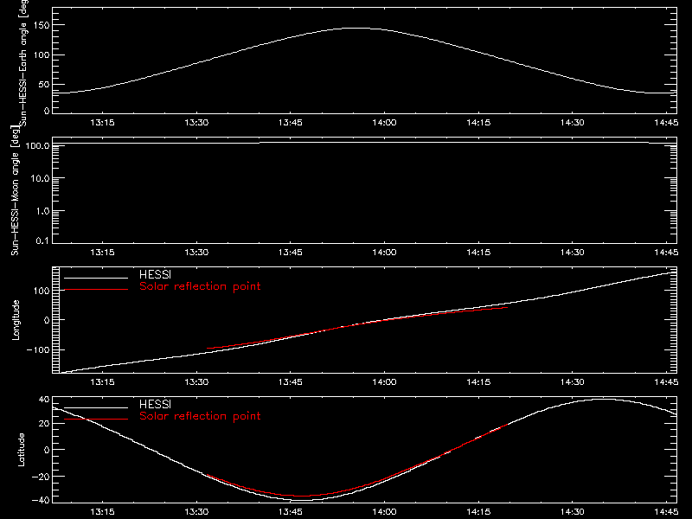Click 14:15 time label under Latitude plot
The width and height of the screenshot is (692, 519).
point(478,512)
